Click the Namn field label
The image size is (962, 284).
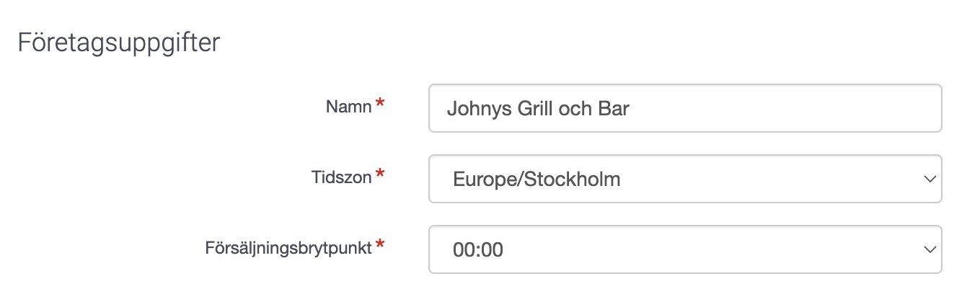349,107
